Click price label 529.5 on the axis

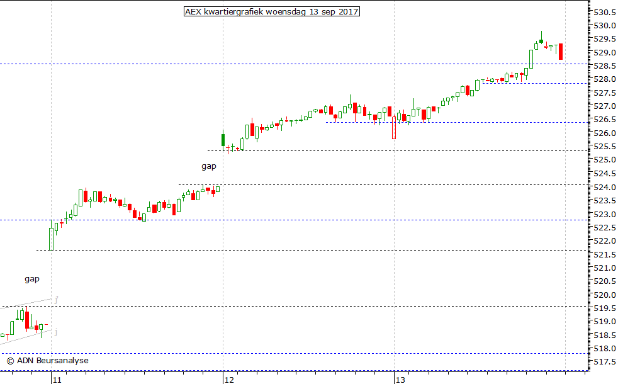[605, 39]
